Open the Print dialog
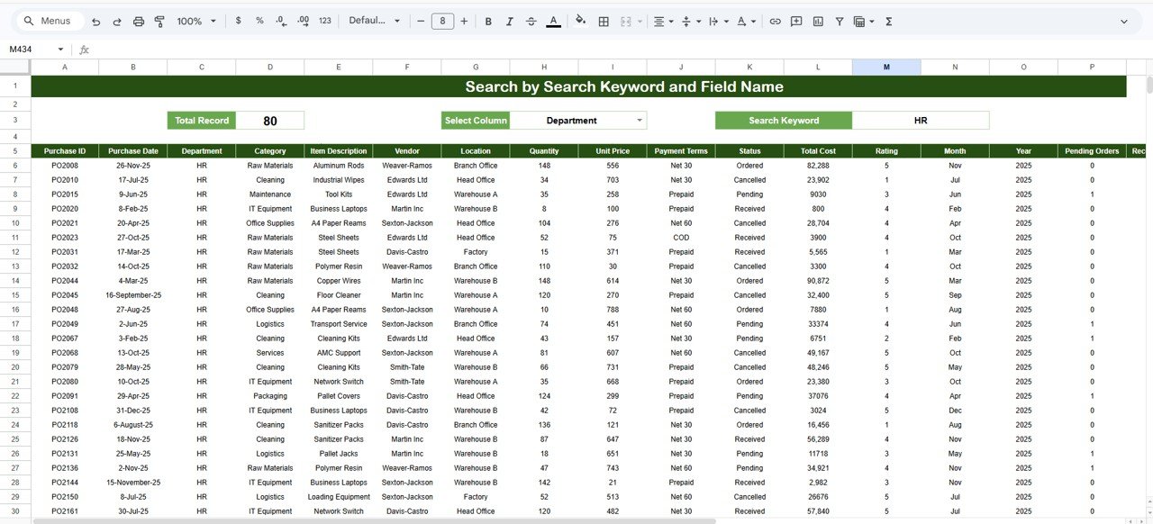 [137, 21]
